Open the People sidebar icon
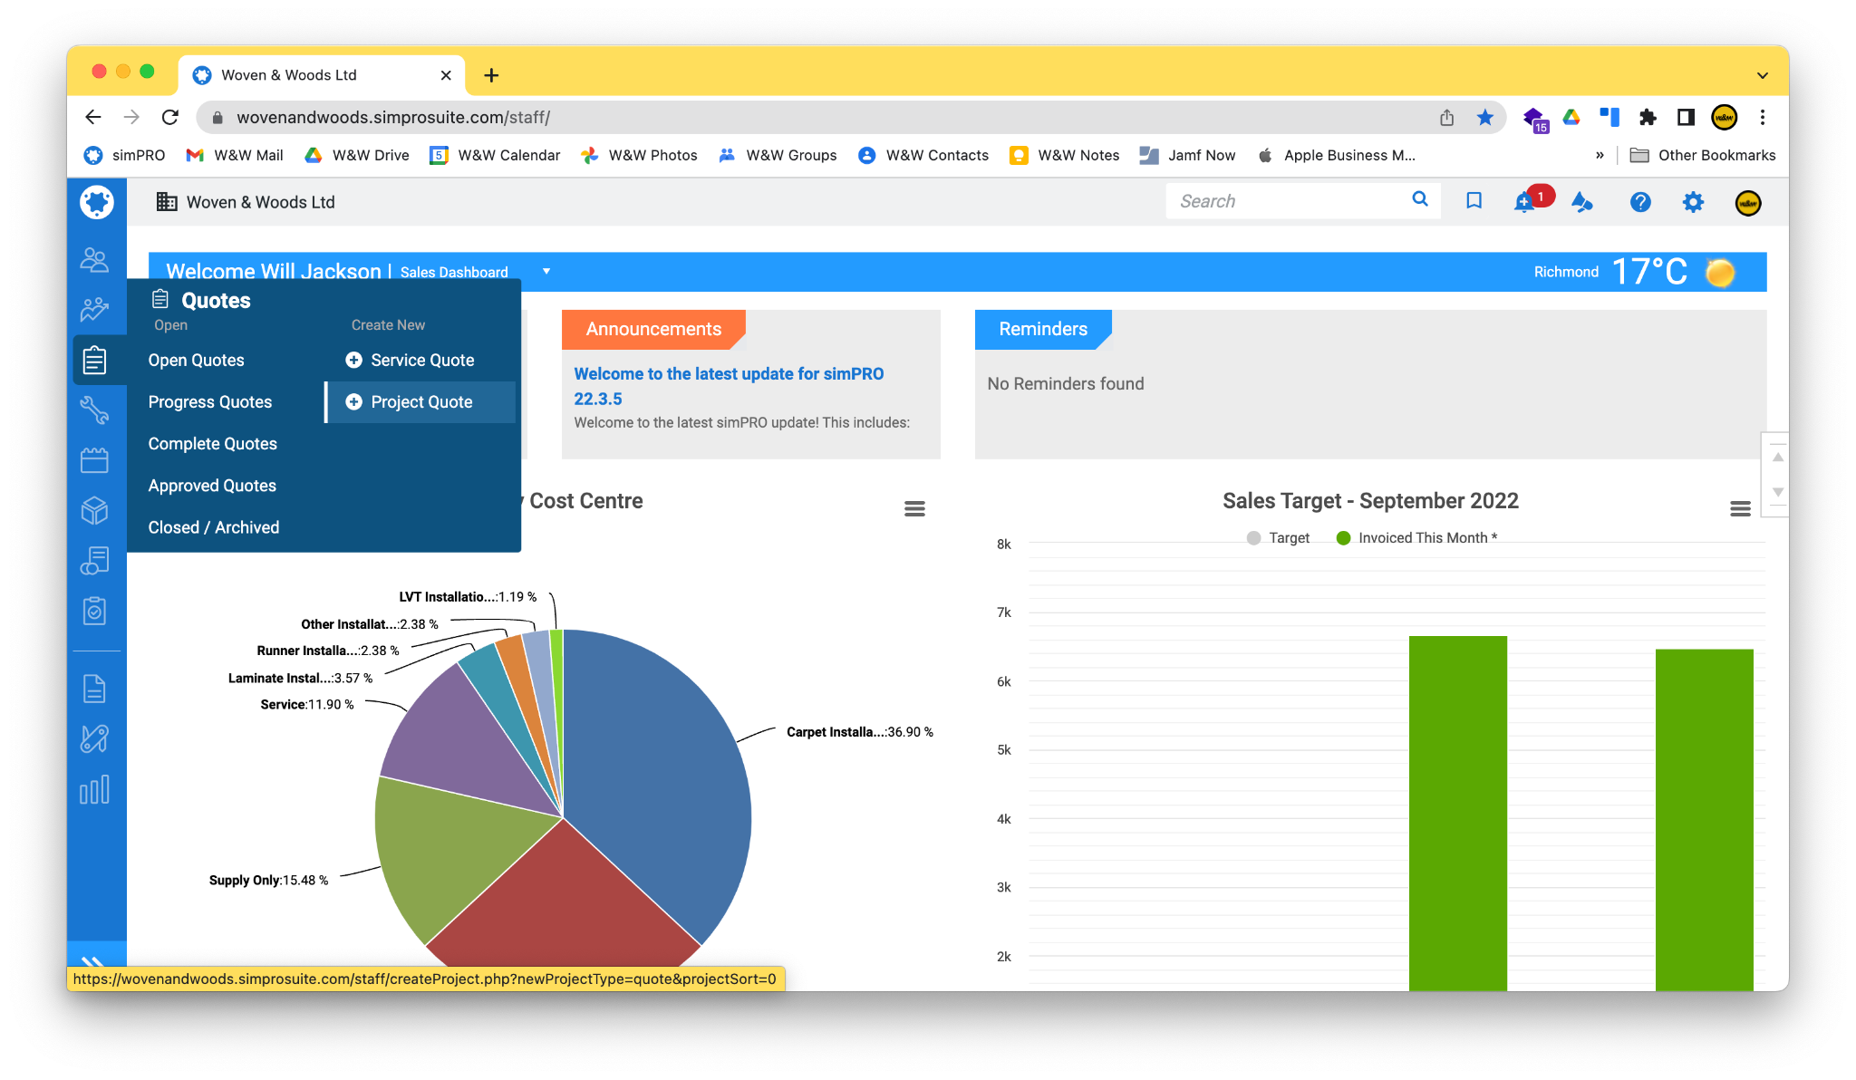Viewport: 1856px width, 1080px height. [x=94, y=260]
